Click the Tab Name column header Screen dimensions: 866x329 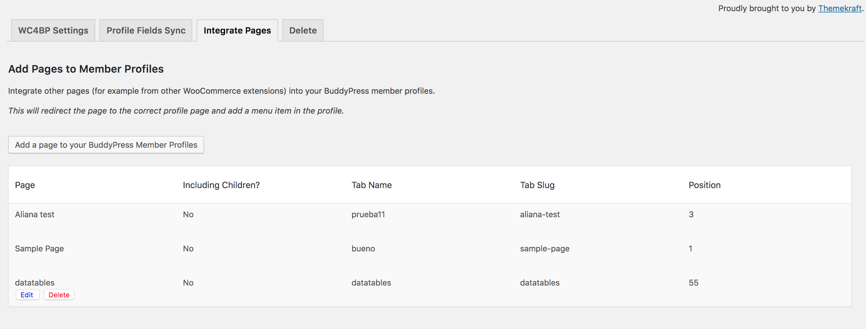(371, 185)
